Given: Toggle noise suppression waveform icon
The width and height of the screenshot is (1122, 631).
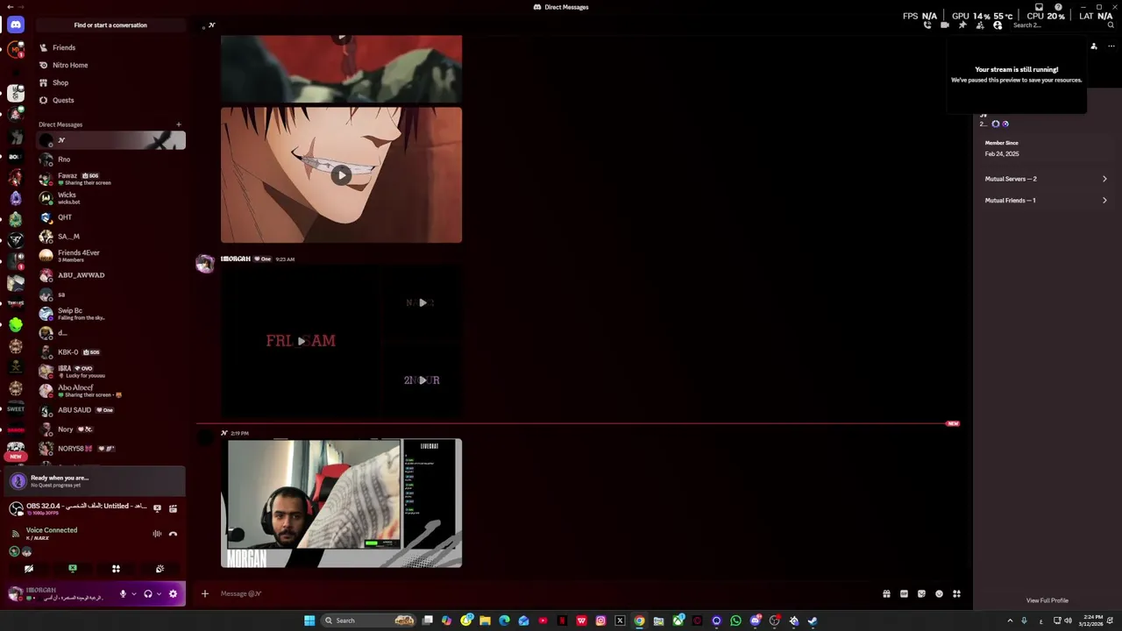Looking at the screenshot, I should click(x=157, y=534).
